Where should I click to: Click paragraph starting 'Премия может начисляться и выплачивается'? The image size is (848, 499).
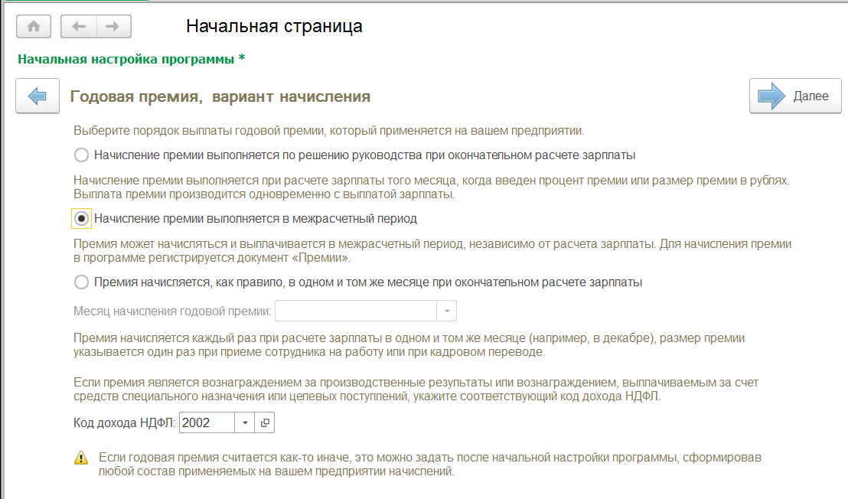(432, 251)
